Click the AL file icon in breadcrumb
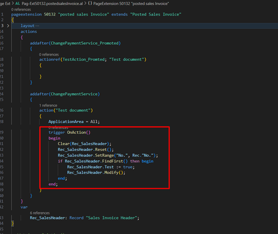This screenshot has height=234, width=278. [18, 3]
